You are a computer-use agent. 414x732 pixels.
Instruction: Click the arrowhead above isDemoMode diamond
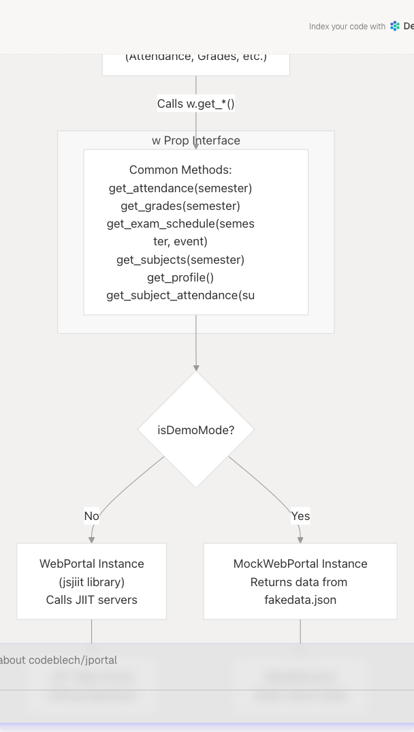[x=196, y=367]
